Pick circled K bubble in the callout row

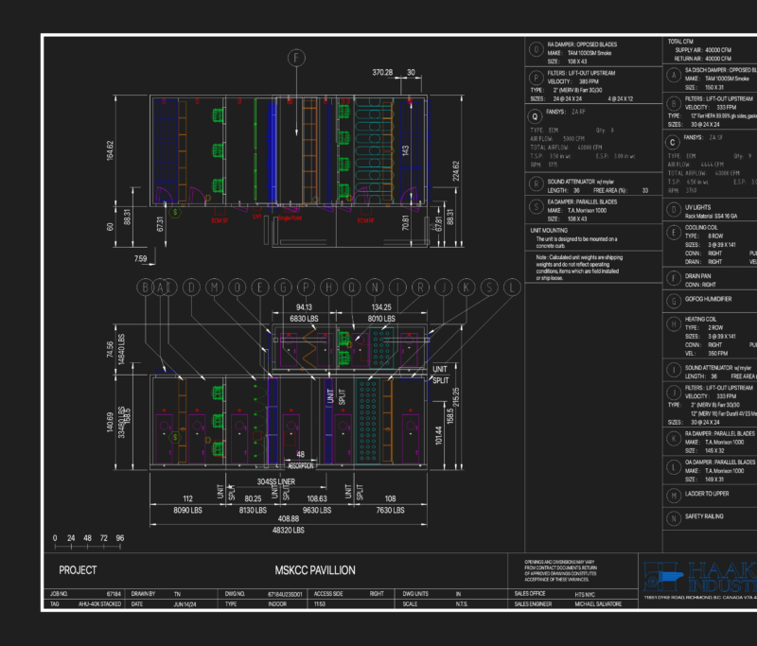467,288
